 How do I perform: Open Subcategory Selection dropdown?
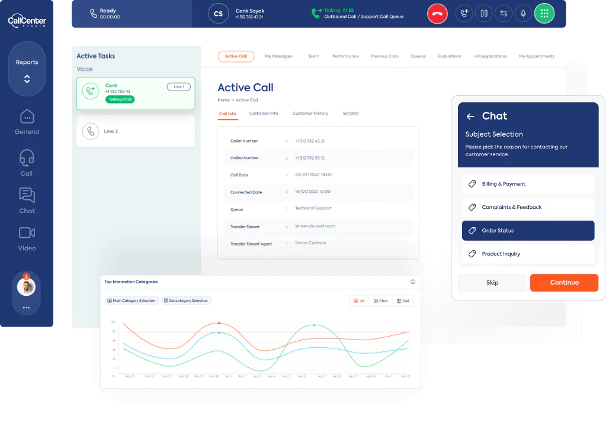click(x=186, y=301)
